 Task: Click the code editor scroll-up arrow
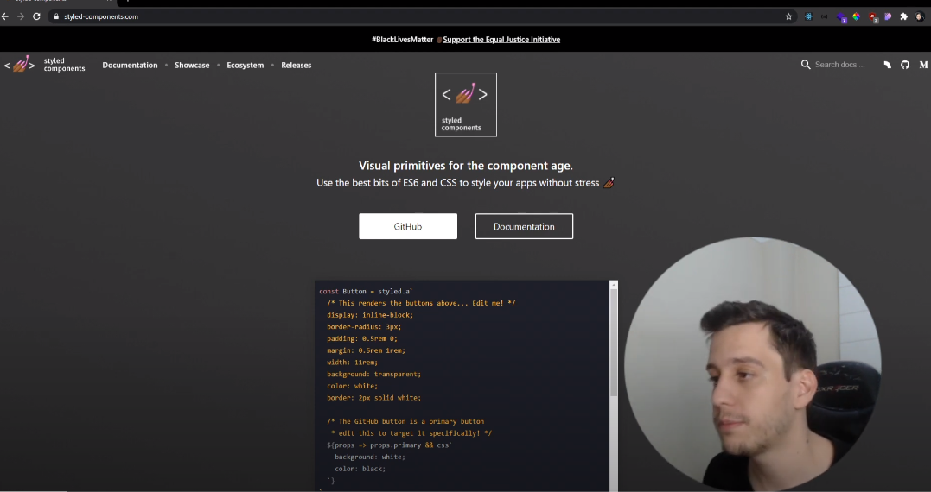(614, 286)
